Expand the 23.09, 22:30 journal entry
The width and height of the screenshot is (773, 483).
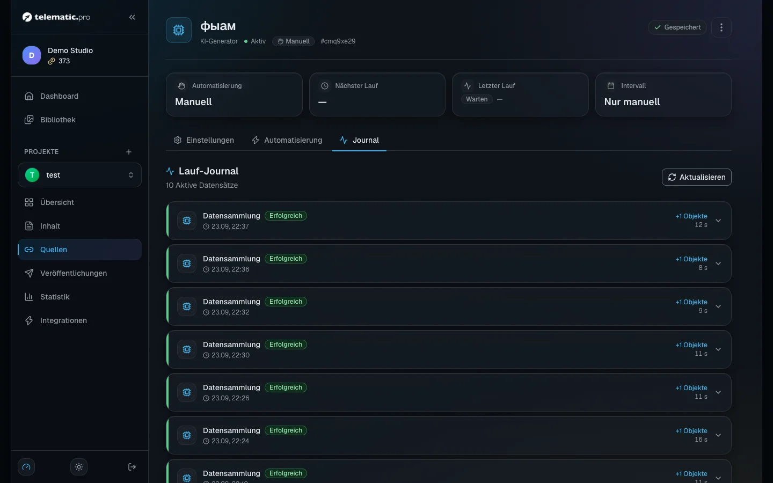coord(718,349)
